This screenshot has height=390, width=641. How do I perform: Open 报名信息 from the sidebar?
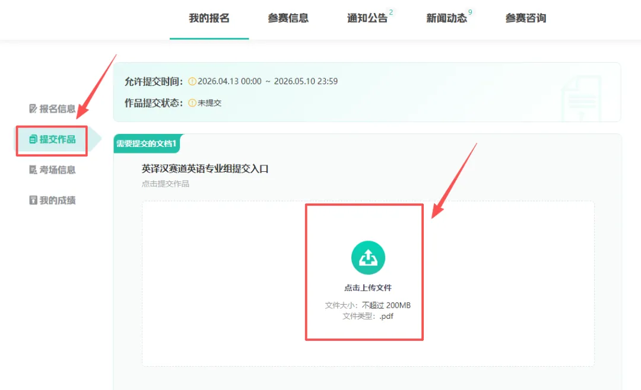53,109
